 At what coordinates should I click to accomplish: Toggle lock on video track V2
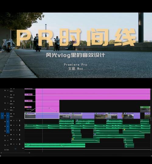5,109
